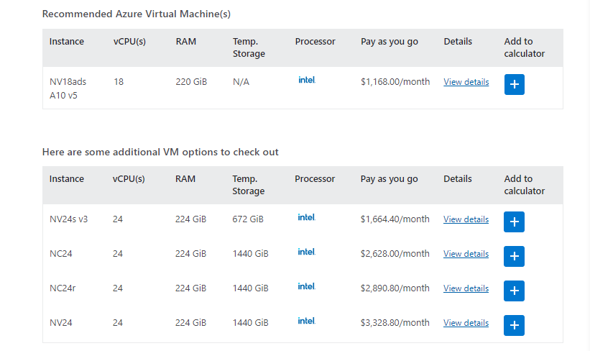The height and width of the screenshot is (351, 590).
Task: Click the $2,628.00/month price
Action: [395, 254]
